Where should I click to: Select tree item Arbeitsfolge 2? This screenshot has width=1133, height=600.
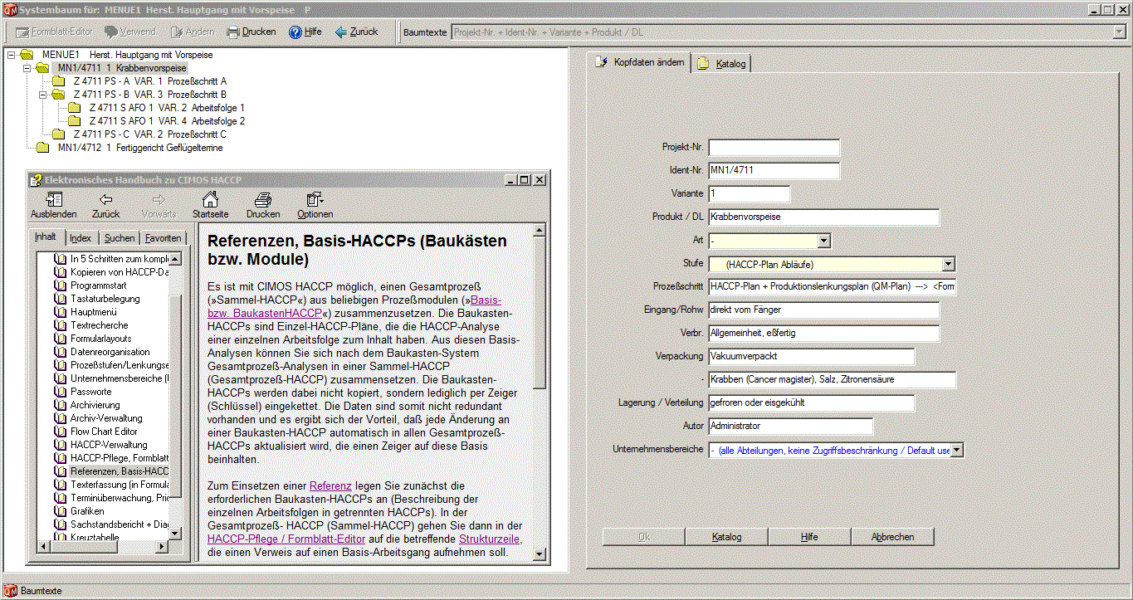[167, 121]
